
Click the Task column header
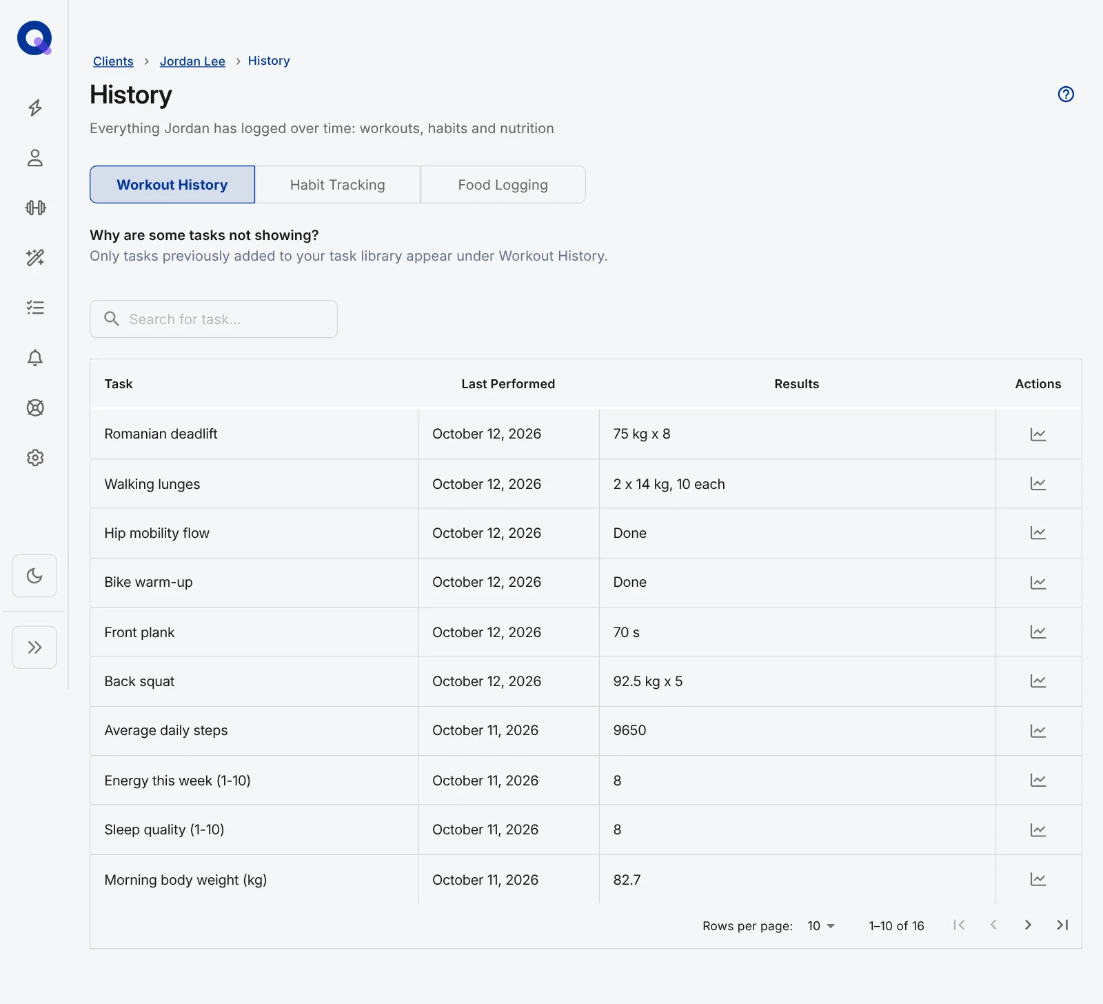119,384
